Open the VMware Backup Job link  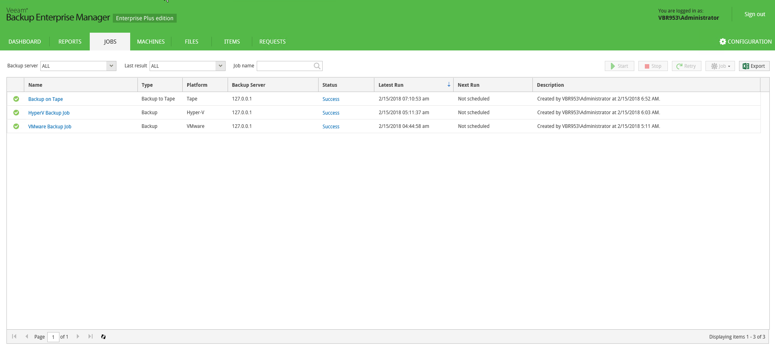(50, 127)
